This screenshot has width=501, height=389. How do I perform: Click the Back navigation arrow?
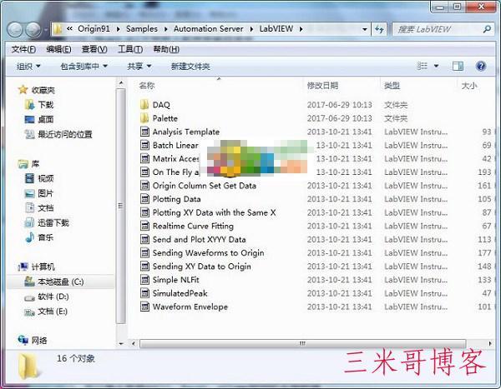[15, 30]
